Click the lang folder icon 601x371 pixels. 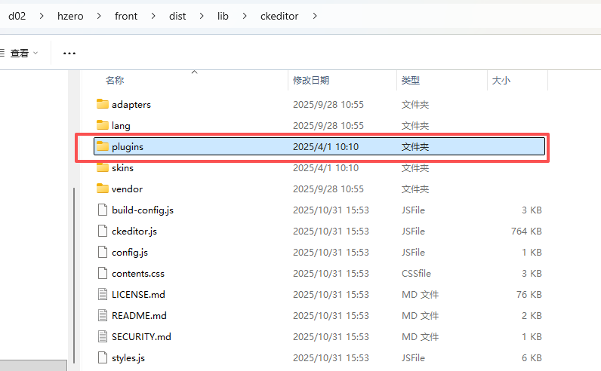tap(103, 125)
